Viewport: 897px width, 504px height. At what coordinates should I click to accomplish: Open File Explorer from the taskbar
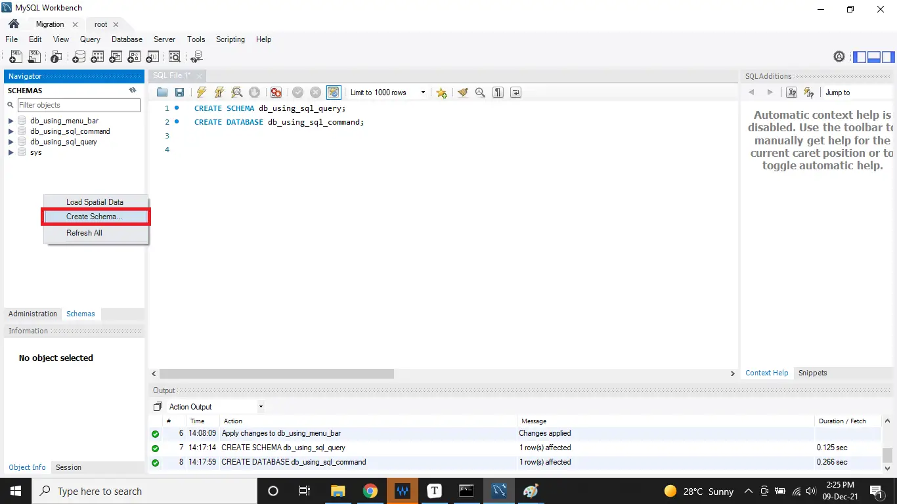338,491
